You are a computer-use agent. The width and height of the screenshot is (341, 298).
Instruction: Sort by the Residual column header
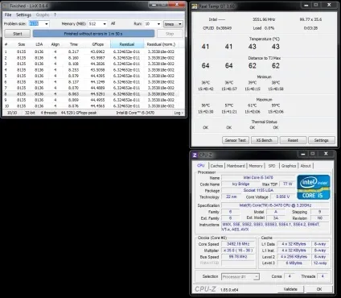[x=127, y=44]
